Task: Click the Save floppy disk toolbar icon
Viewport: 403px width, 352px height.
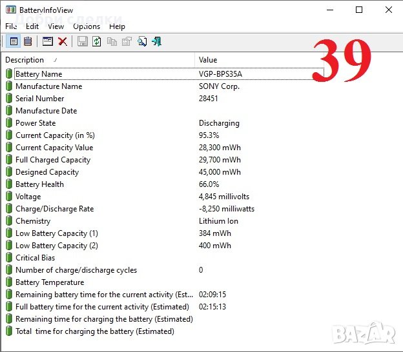Action: 82,41
